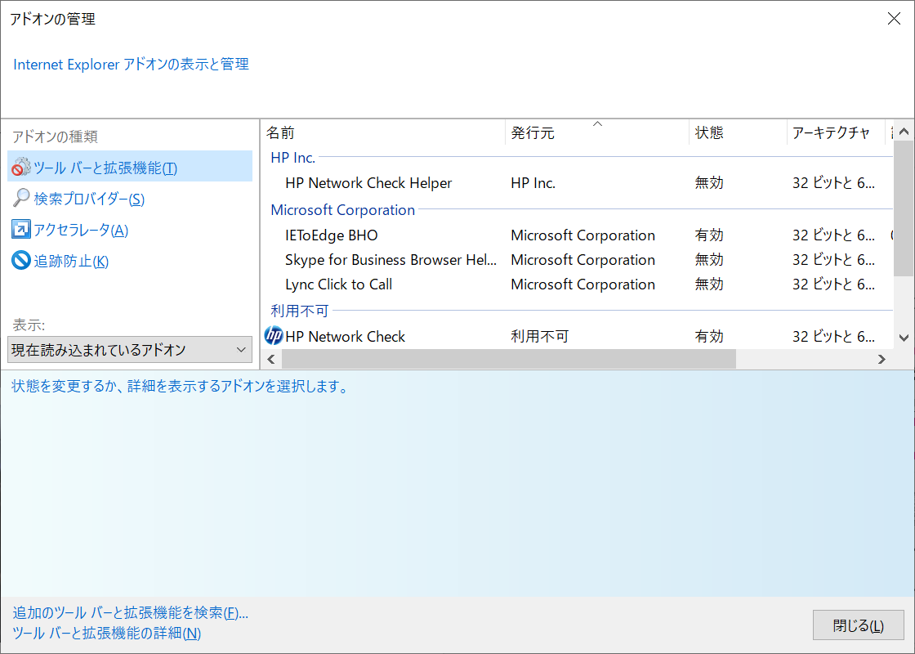Sort by the 発行元 column header
The height and width of the screenshot is (654, 915).
click(x=597, y=132)
